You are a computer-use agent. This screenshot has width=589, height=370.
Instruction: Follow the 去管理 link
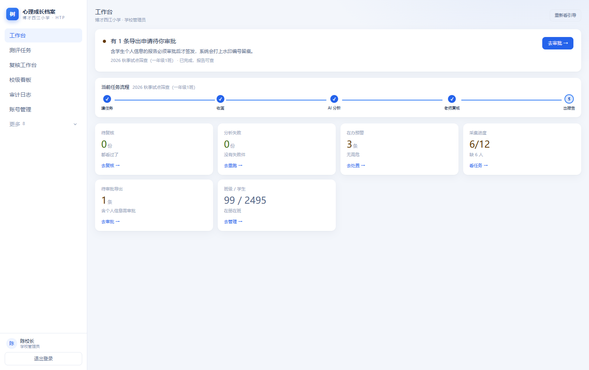pos(233,222)
